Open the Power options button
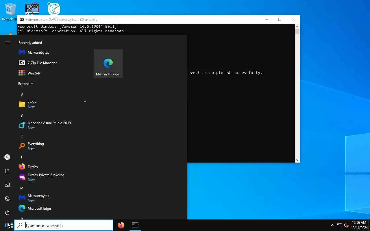Screen dimensions: 370x231 tap(7, 213)
